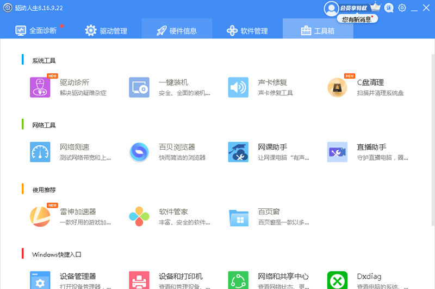
Task: Open the 雷神加速器 icon
Action: click(40, 216)
